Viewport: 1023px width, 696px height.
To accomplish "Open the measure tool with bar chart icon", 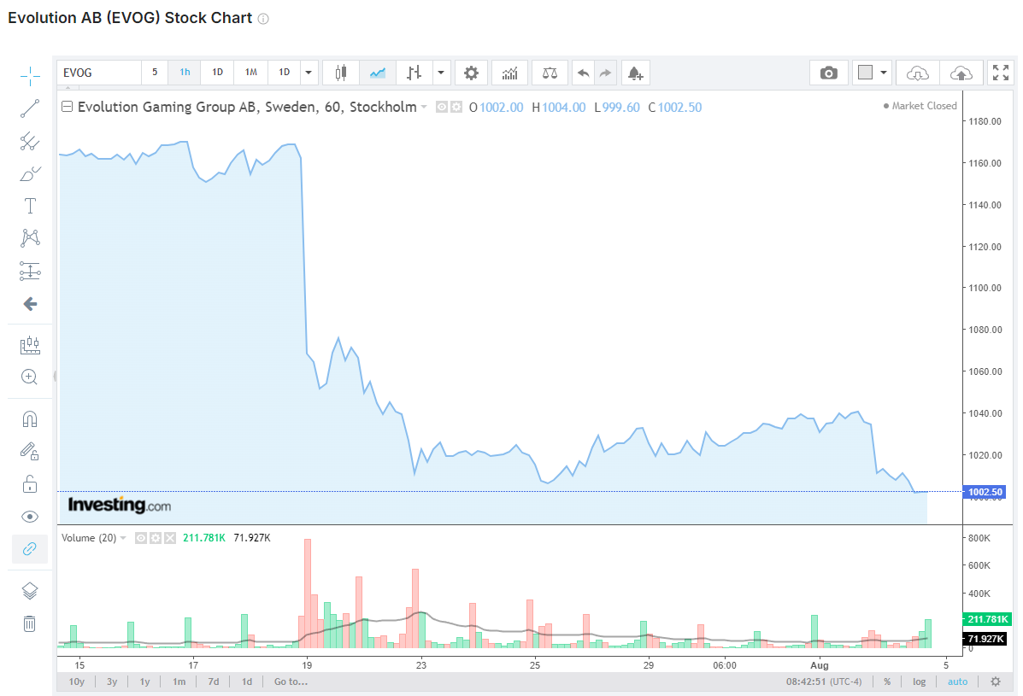I will point(30,345).
